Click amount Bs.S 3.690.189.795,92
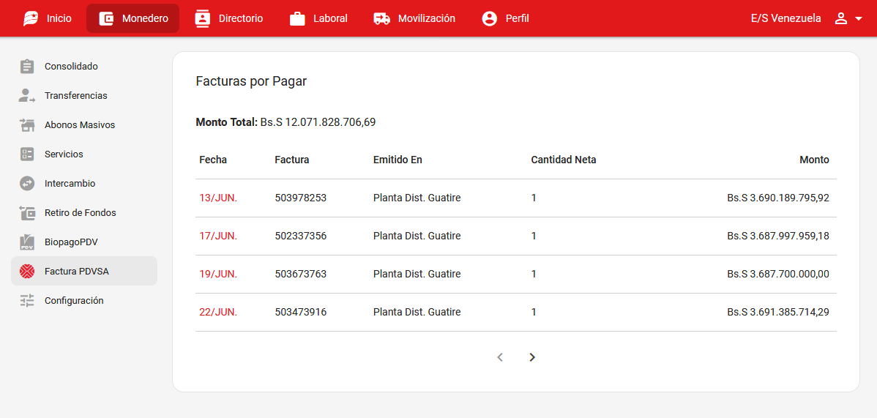Image resolution: width=877 pixels, height=418 pixels. pos(779,198)
